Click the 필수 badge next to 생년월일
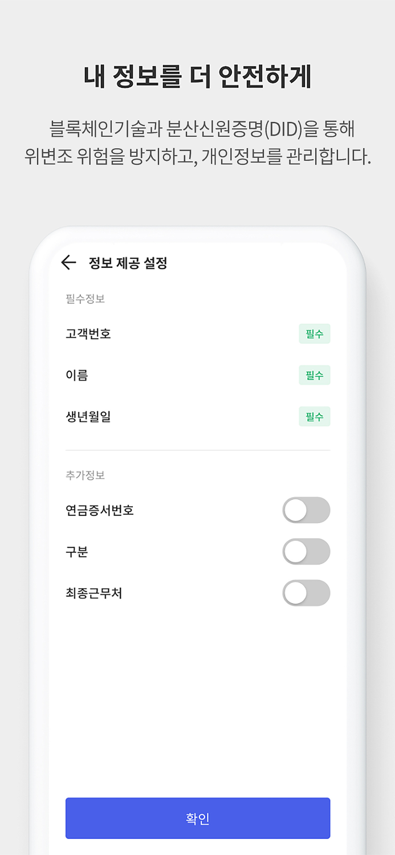Screen dimensions: 395x855 click(x=314, y=417)
